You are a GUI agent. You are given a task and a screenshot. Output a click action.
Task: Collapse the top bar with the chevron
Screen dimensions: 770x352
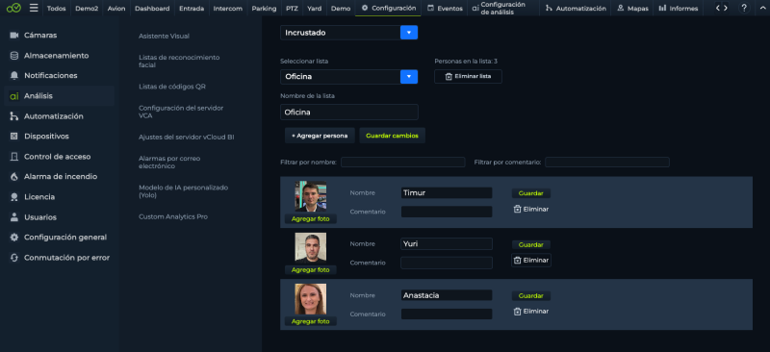tap(762, 8)
